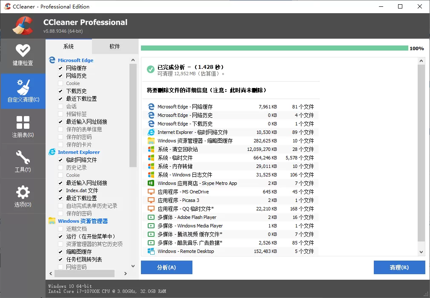This screenshot has width=430, height=298.
Task: Expand the Windows 资源管理器 section header
Action: [83, 221]
